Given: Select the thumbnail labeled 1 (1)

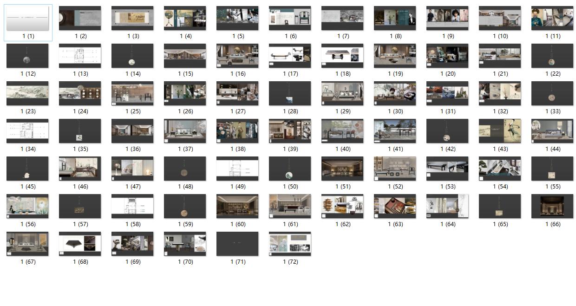Looking at the screenshot, I should (27, 19).
